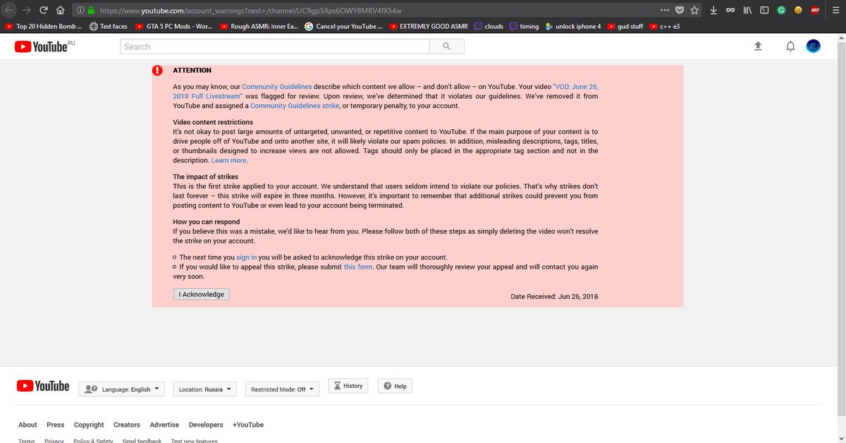Open the clouds Twitch bookmark
Screen dimensions: 846x443
coord(489,26)
